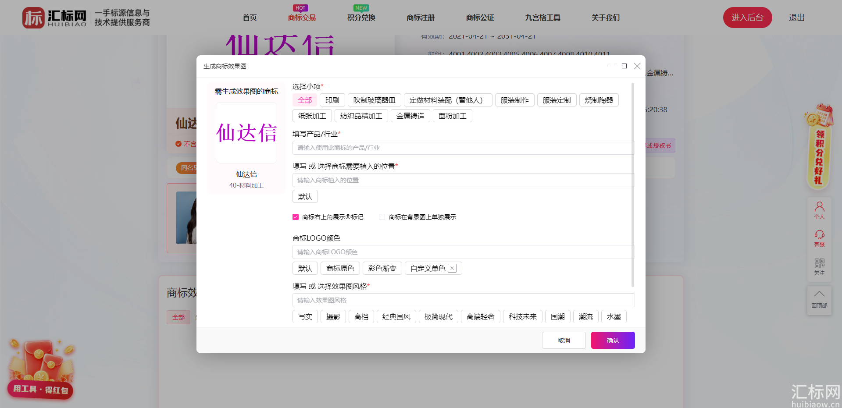Select the 写实 style tag

(x=305, y=316)
